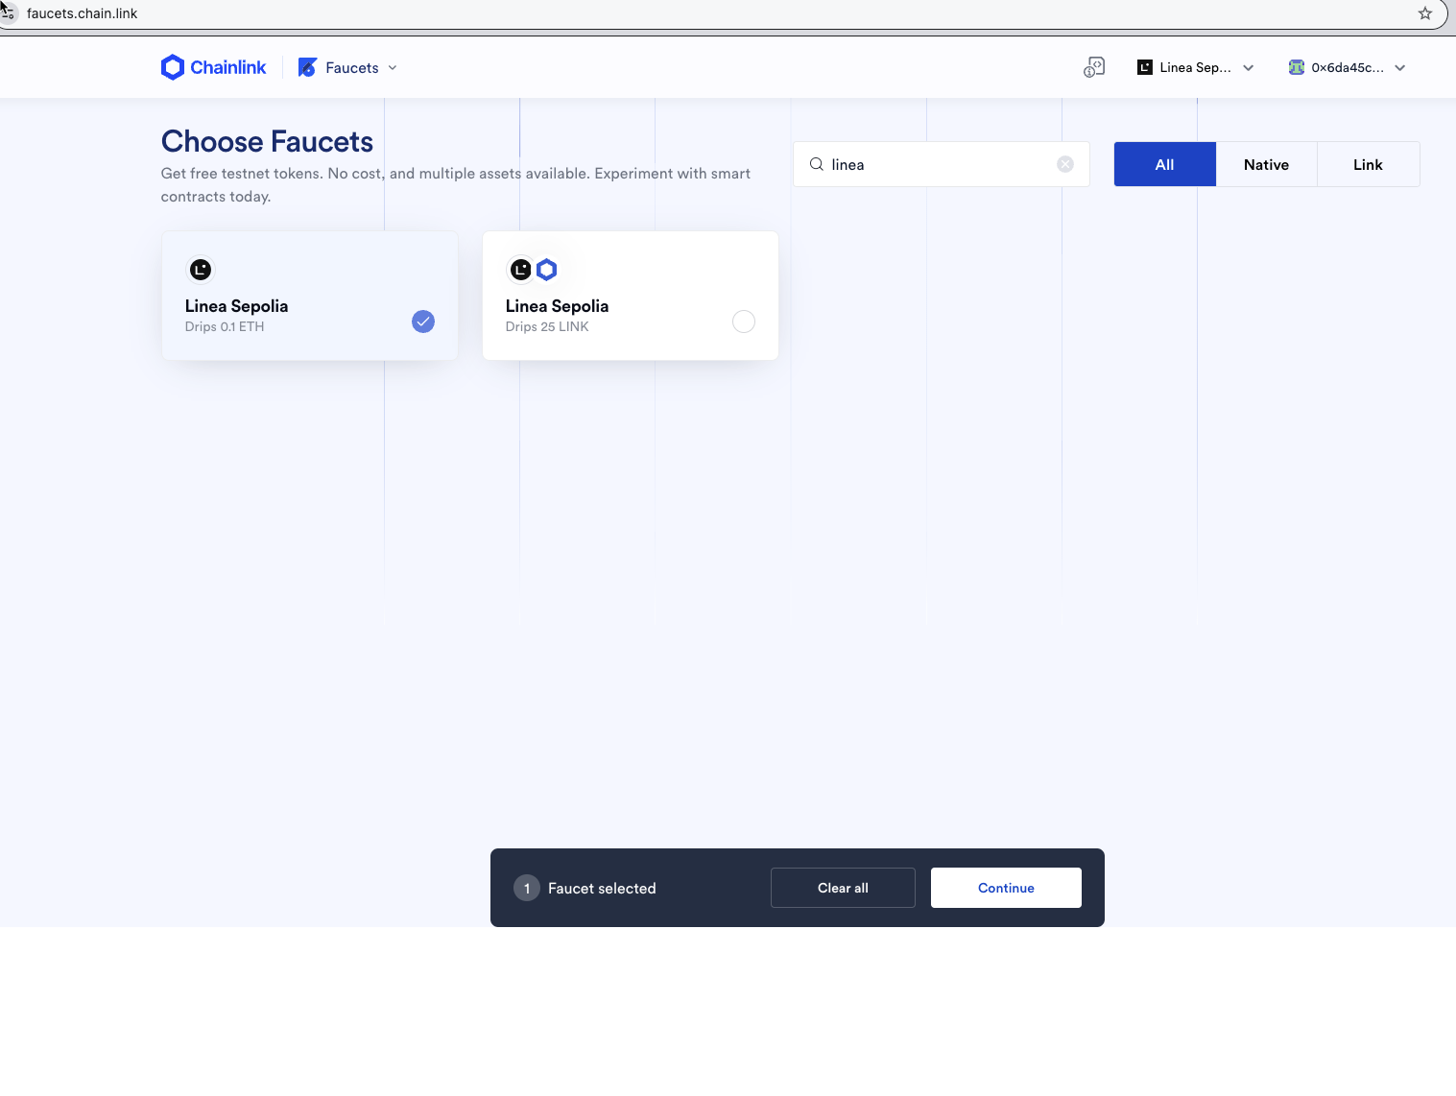Click the search field containing linea
This screenshot has width=1456, height=1096.
click(941, 164)
